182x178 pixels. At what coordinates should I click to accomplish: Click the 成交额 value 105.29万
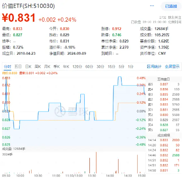click(162, 35)
